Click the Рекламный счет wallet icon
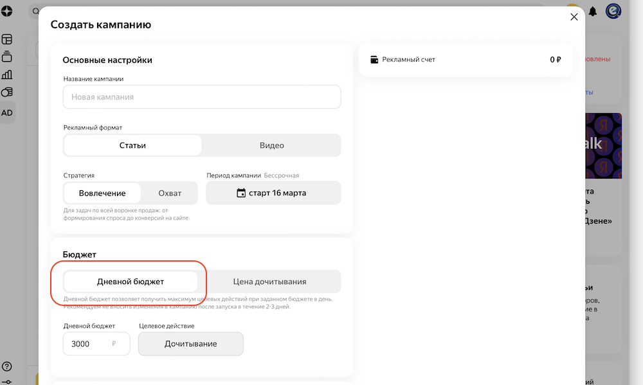Viewport: 643px width, 385px height. coord(374,59)
